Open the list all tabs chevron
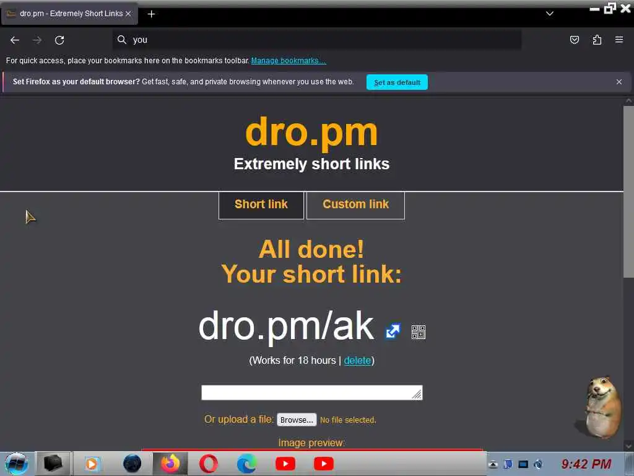 coord(550,14)
